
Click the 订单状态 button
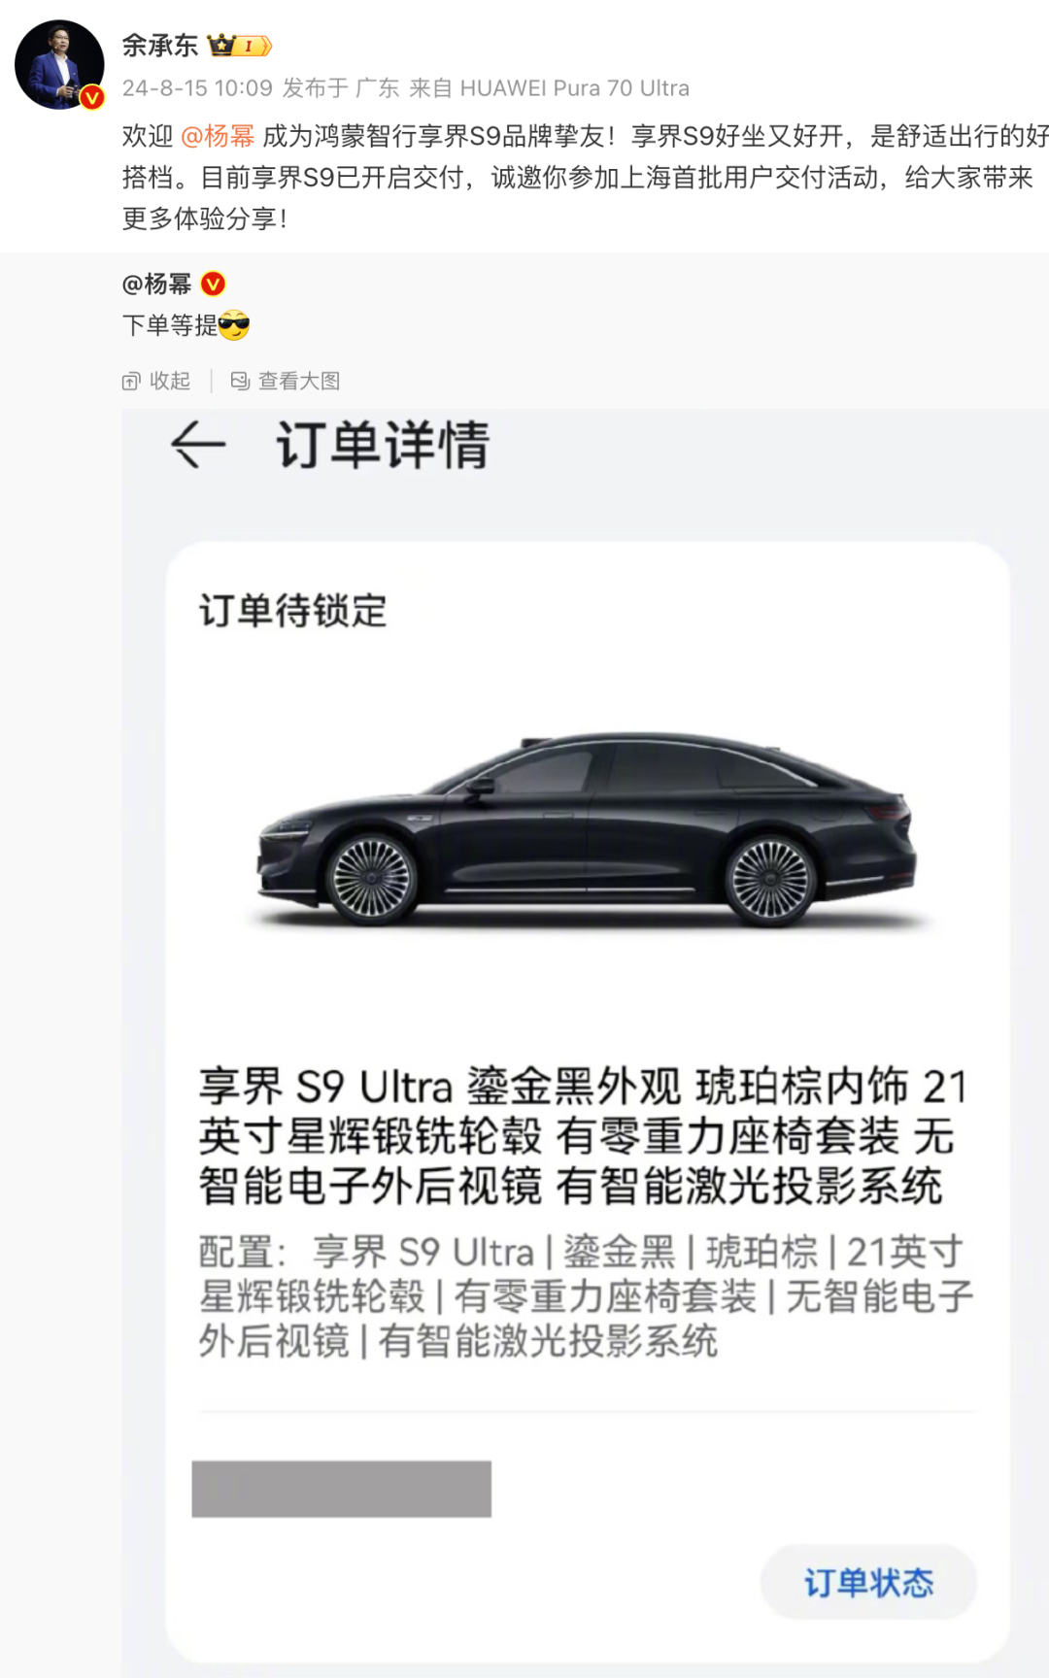tap(868, 1582)
